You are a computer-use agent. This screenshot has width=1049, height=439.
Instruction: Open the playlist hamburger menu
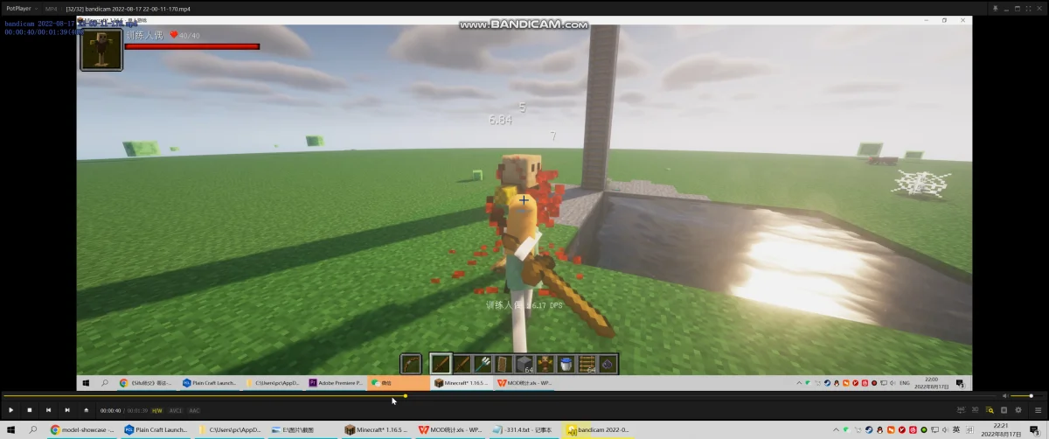pyautogui.click(x=1037, y=410)
